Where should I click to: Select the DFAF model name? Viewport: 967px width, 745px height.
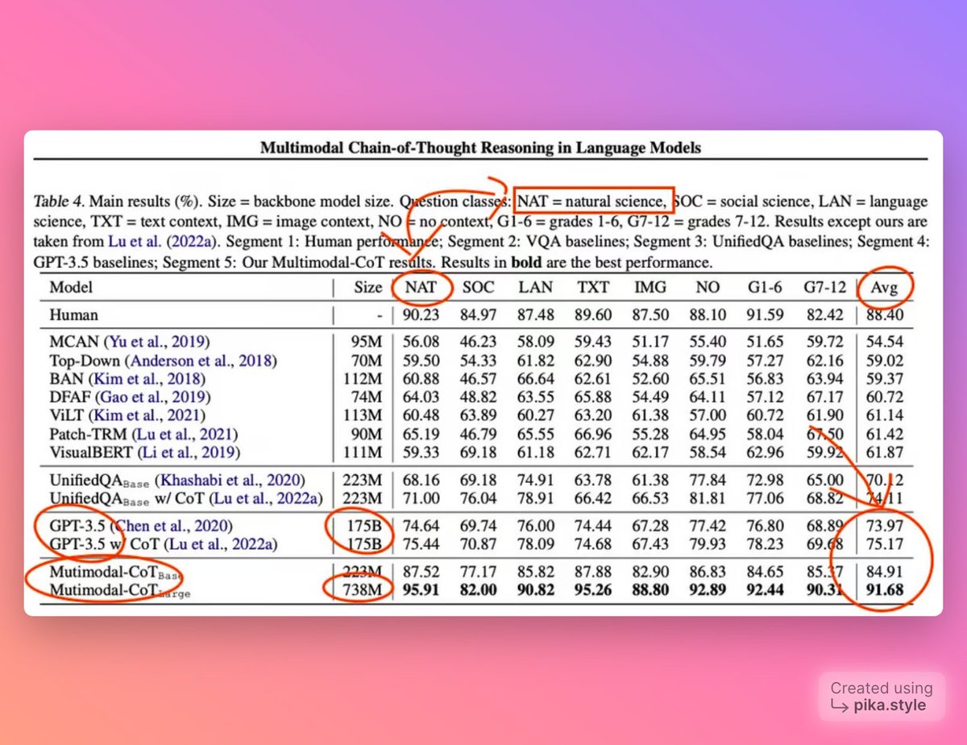click(x=70, y=397)
